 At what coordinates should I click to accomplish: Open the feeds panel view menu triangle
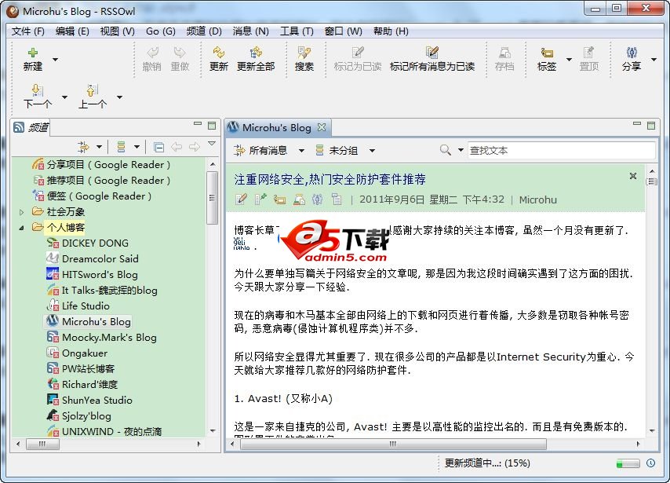pyautogui.click(x=212, y=144)
